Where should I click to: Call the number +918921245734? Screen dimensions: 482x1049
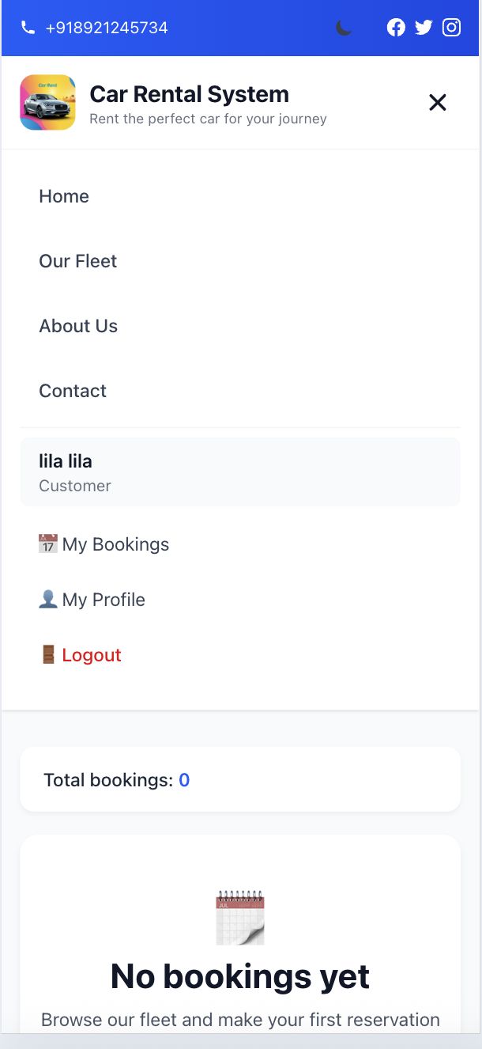pos(107,28)
